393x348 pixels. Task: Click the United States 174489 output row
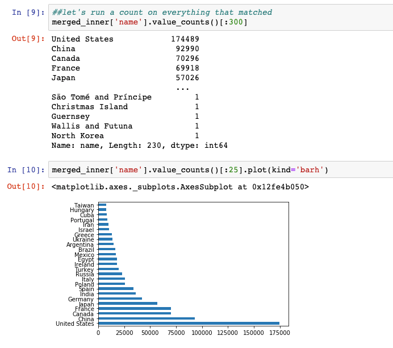125,39
